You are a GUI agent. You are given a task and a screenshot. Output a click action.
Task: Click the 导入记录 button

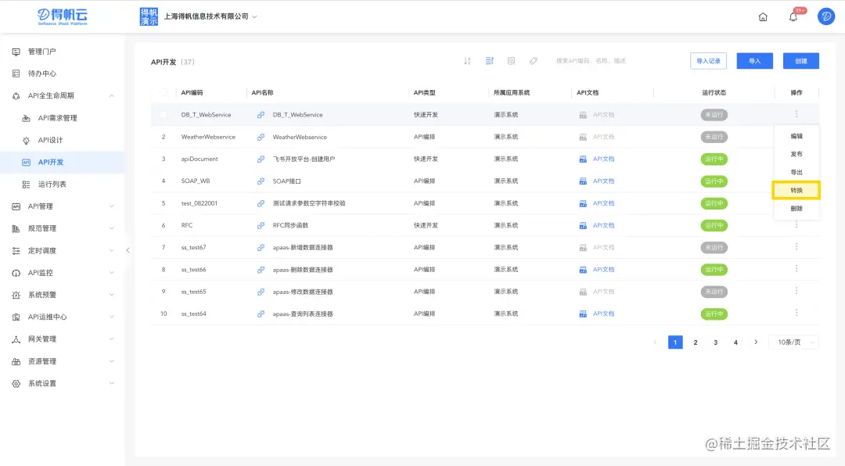pos(708,61)
